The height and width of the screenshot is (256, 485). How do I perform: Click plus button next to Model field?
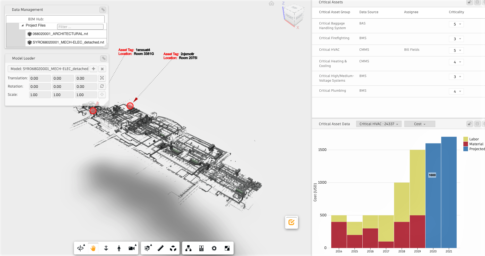click(x=93, y=69)
